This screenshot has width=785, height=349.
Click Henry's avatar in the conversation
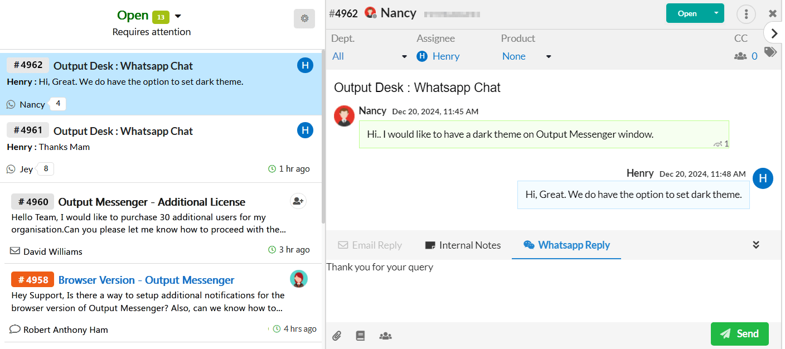pyautogui.click(x=763, y=178)
